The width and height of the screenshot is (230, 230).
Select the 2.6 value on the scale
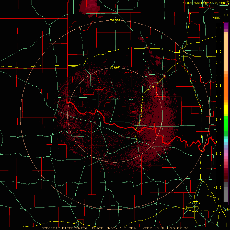pyautogui.click(x=218, y=131)
